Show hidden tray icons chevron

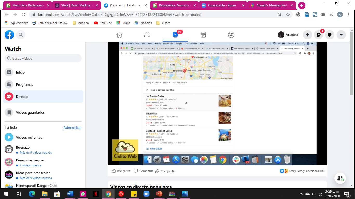(x=301, y=194)
